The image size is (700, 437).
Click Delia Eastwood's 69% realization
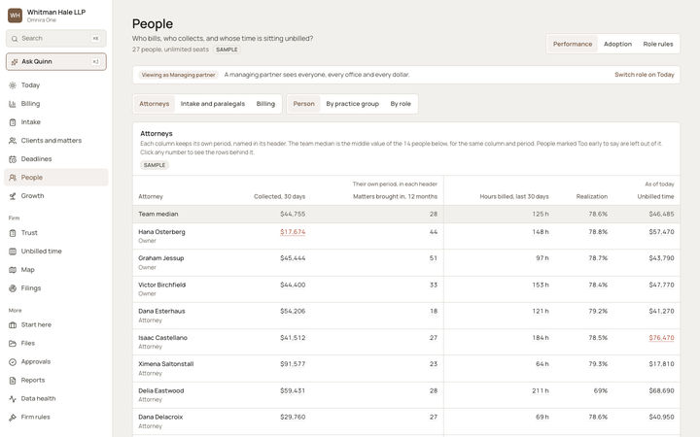(601, 391)
